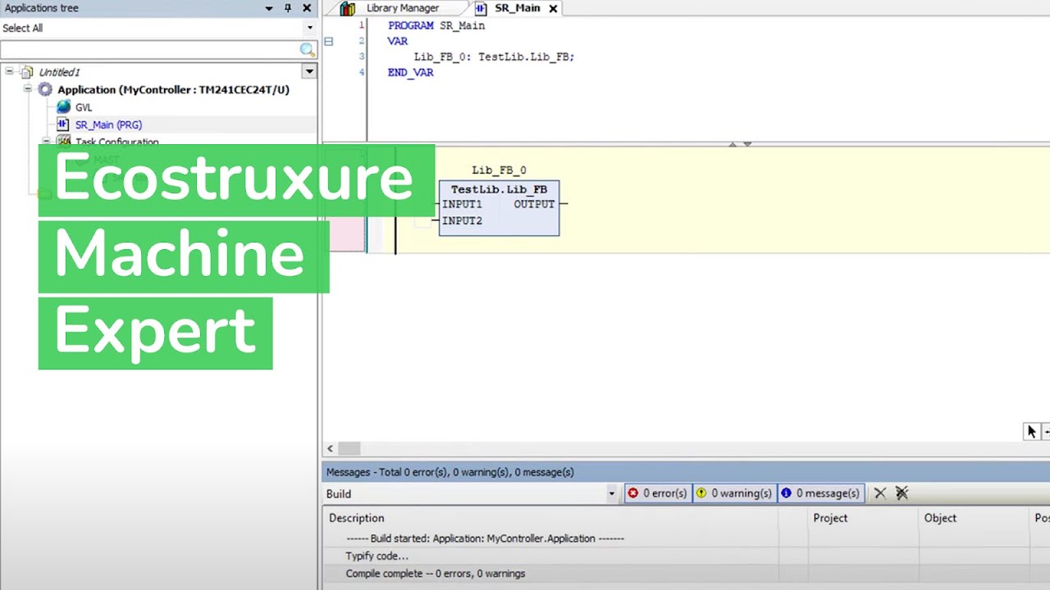
Task: Collapse the Application MyController node
Action: coord(27,88)
